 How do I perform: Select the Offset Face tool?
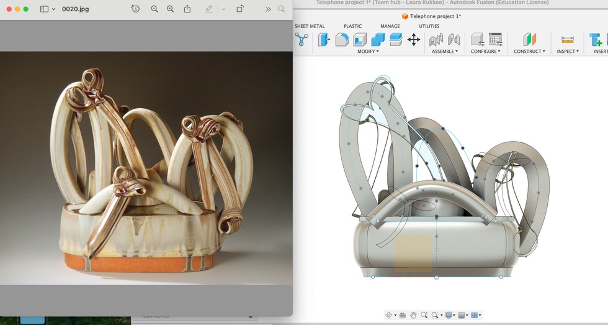pyautogui.click(x=396, y=40)
